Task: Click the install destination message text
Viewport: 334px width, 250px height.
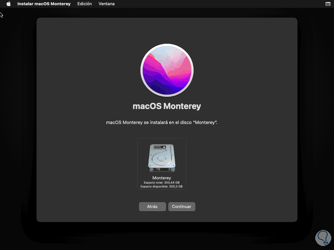Action: [x=162, y=122]
